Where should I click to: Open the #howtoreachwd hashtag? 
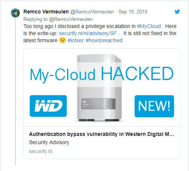[104, 40]
